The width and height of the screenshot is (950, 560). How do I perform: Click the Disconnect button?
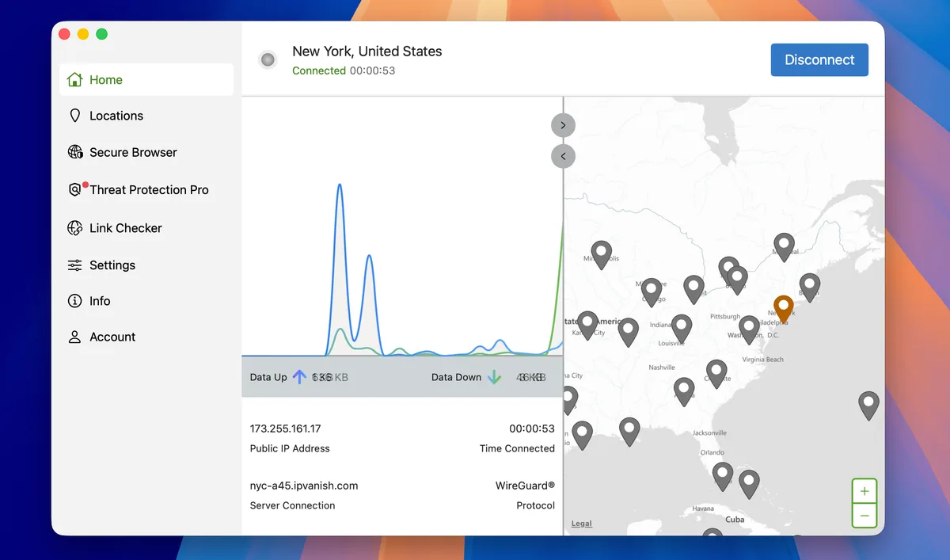tap(819, 59)
